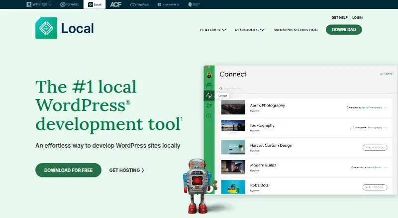The image size is (398, 218).
Task: Click the green Download button in header
Action: [x=344, y=30]
